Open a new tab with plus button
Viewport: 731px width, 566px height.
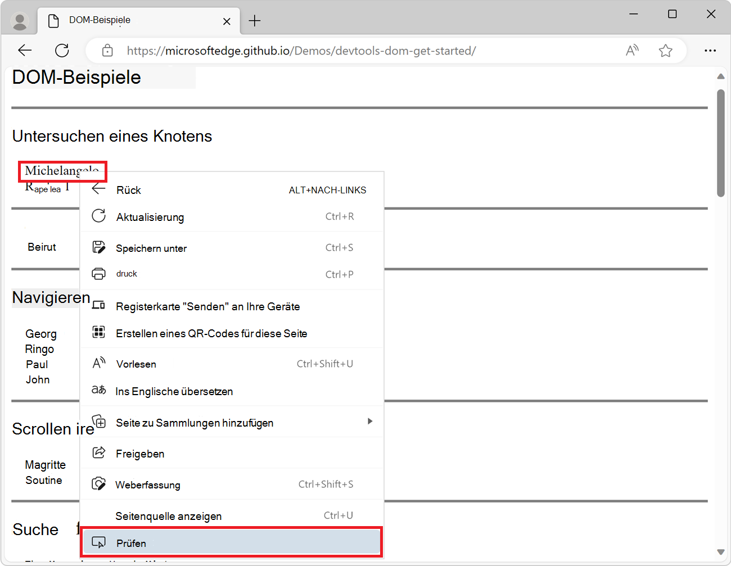coord(255,21)
